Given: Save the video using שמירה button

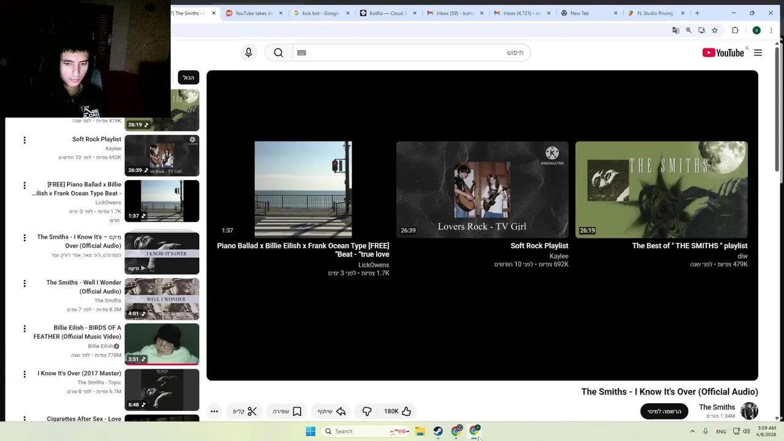Looking at the screenshot, I should pyautogui.click(x=287, y=412).
